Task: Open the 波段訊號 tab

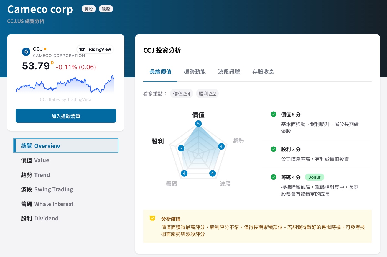Action: pos(229,72)
